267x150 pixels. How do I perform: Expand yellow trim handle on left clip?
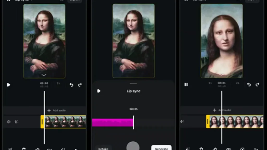tap(42, 122)
